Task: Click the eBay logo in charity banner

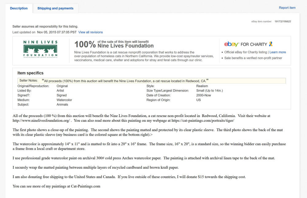Action: 231,44
